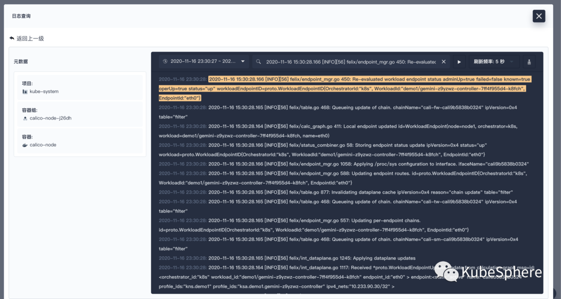This screenshot has width=561, height=299.
Task: Click the clock icon in time range selector
Action: point(165,61)
